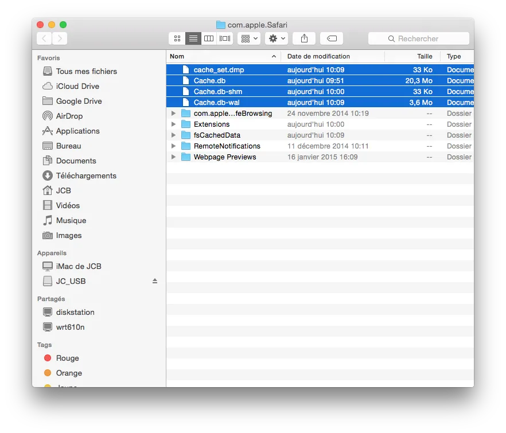The image size is (506, 433).
Task: Open the Action gear dropdown menu
Action: point(277,38)
